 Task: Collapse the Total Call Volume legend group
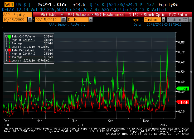[x=6, y=36]
